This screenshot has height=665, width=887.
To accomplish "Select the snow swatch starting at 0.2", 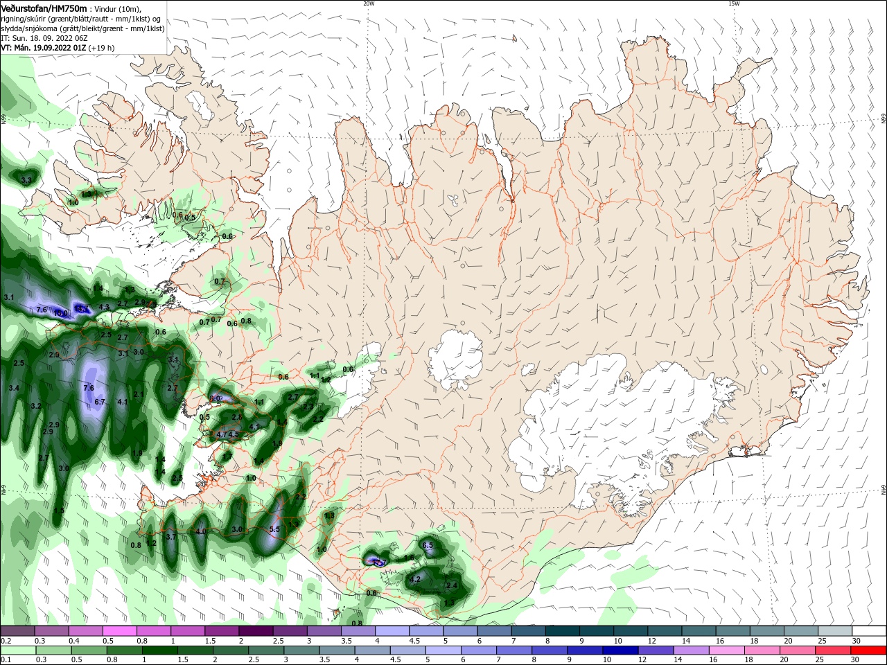I will 17,631.
